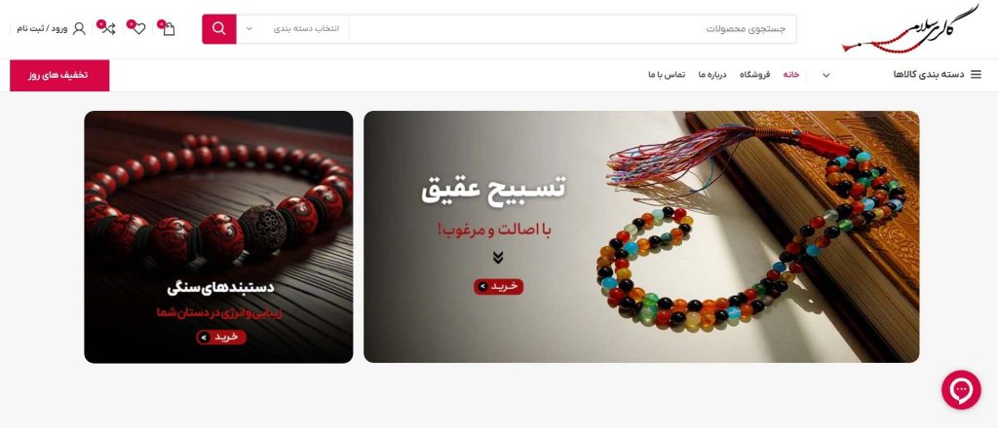Open the تماس با ما page link
Screen dimensions: 998x428
click(667, 75)
